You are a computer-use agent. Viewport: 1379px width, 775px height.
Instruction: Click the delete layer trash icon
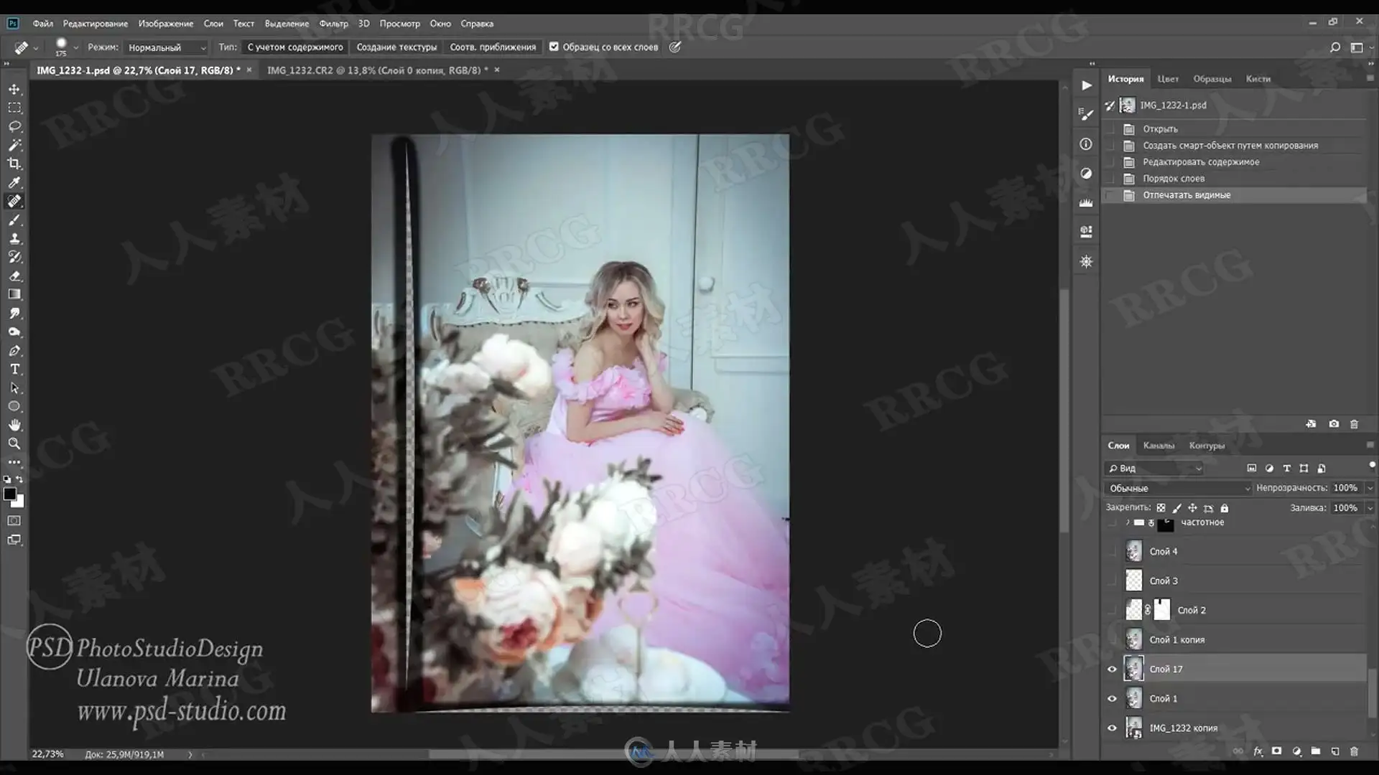tap(1354, 751)
